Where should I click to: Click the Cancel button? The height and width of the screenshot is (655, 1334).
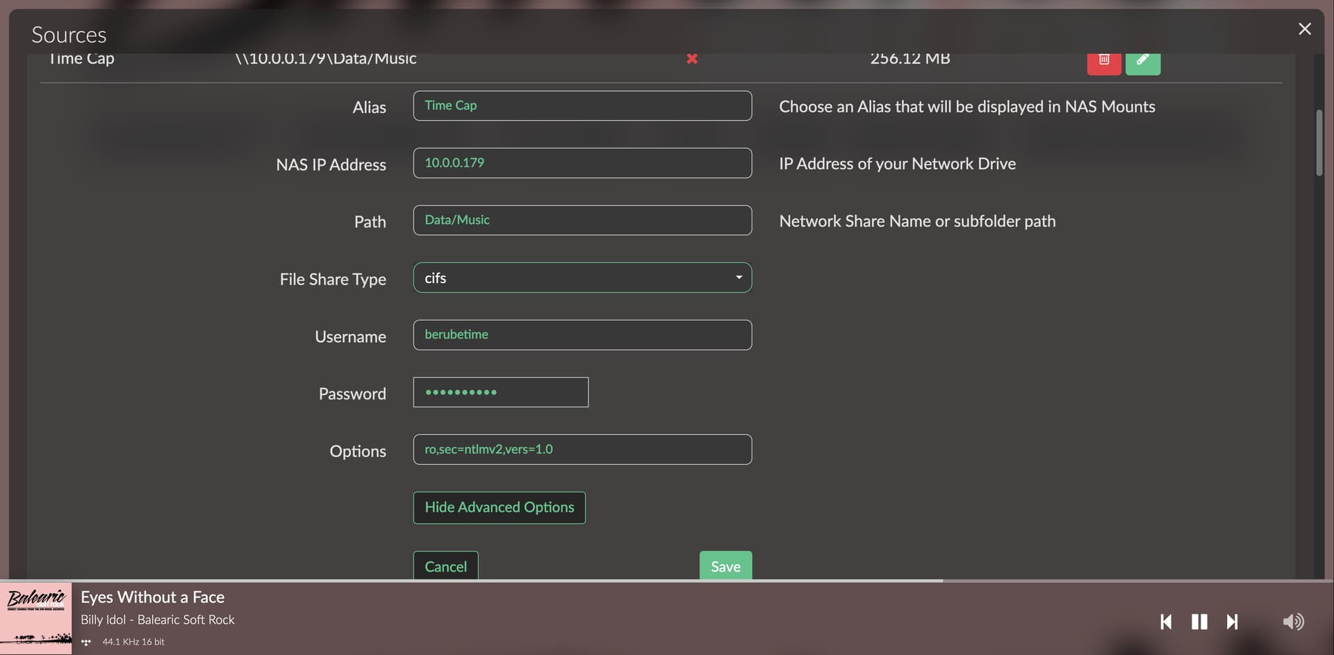[x=445, y=566]
